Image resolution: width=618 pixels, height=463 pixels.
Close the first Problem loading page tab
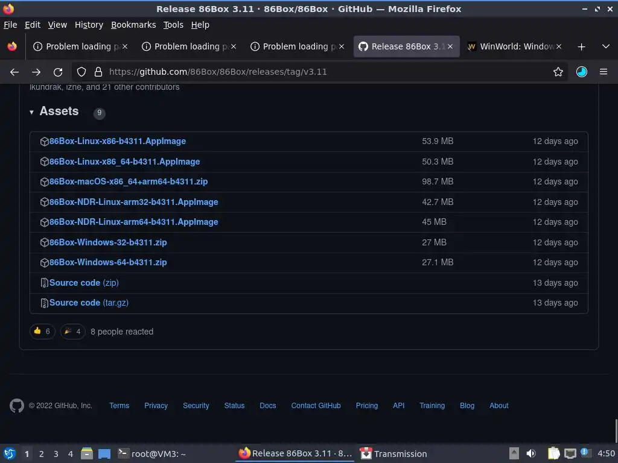pyautogui.click(x=125, y=46)
